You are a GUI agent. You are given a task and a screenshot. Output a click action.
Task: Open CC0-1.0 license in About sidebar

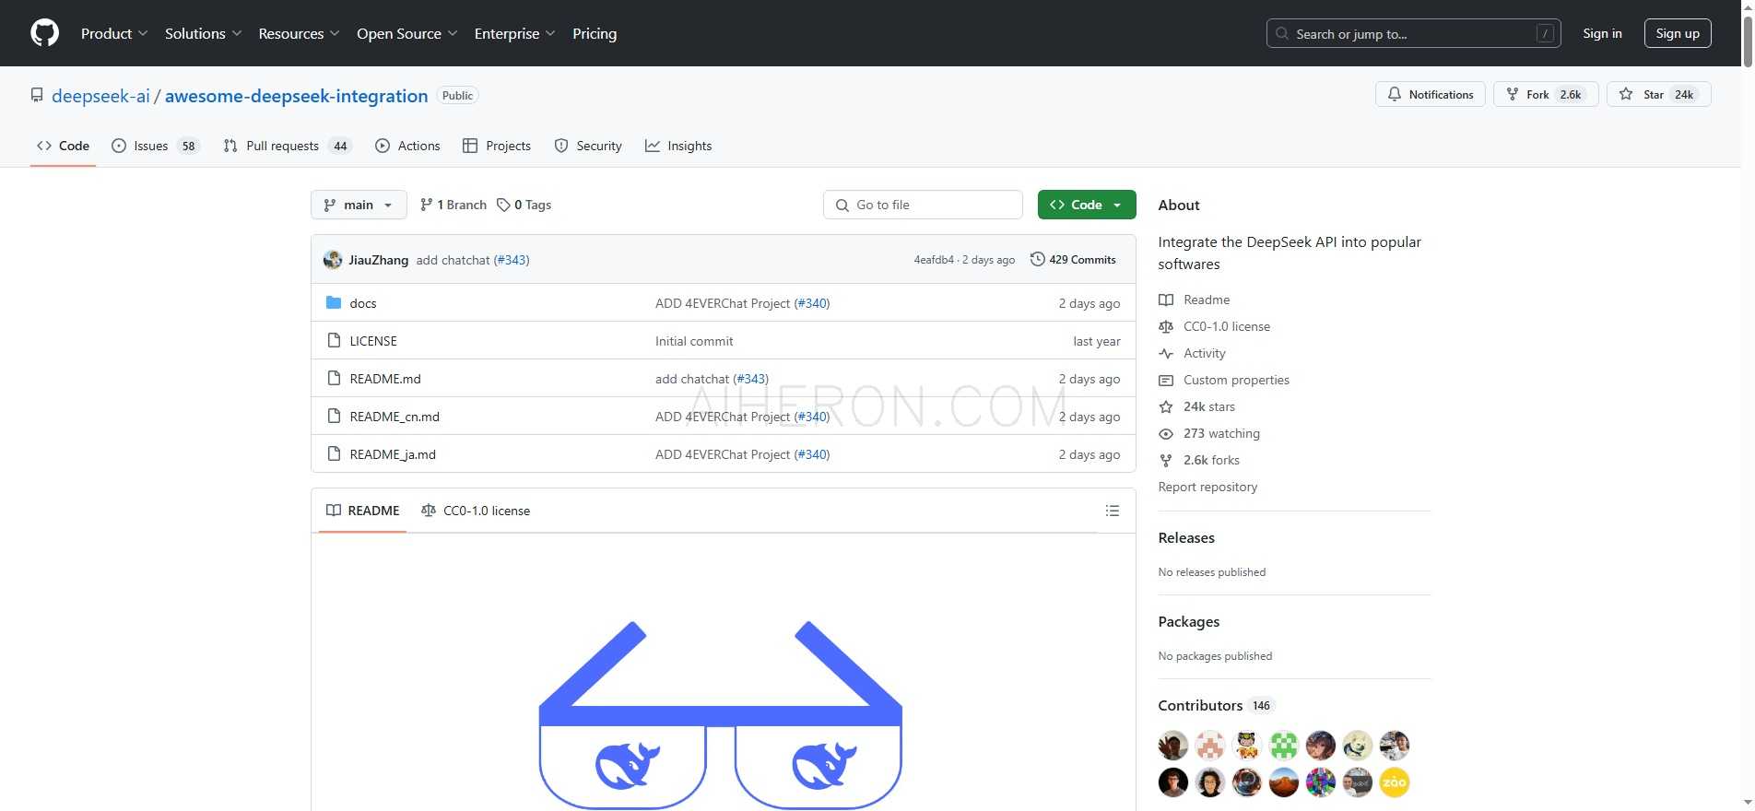click(x=1227, y=326)
